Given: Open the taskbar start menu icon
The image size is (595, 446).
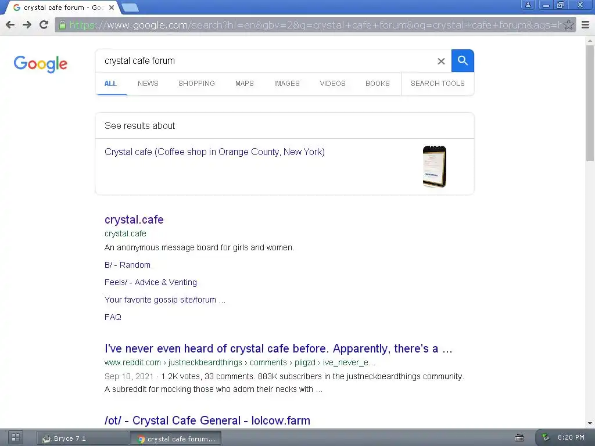Looking at the screenshot, I should (16, 437).
